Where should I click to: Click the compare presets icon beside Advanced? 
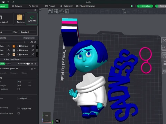pyautogui.click(x=35, y=64)
